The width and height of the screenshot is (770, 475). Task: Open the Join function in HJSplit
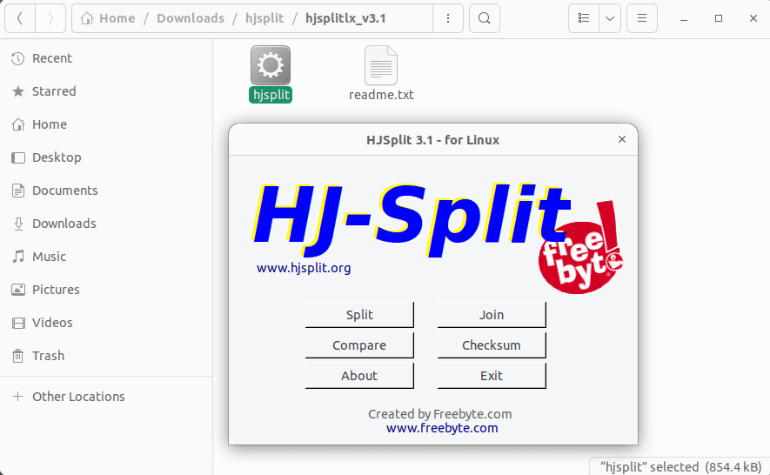point(492,315)
